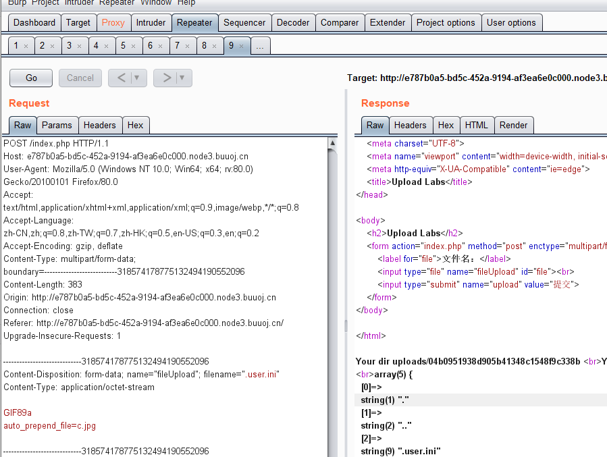Click the Content-Length: 383 header
607x457 pixels.
(43, 285)
